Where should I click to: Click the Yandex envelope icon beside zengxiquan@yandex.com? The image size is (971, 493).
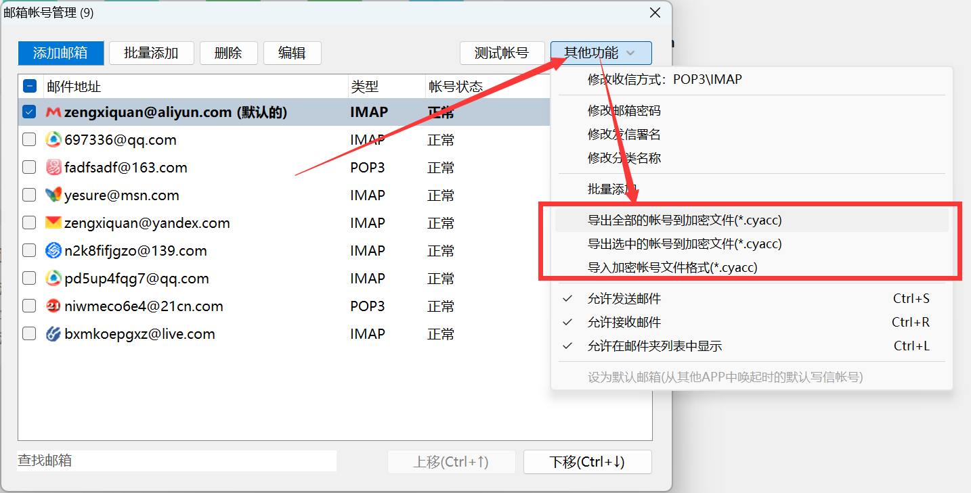[x=53, y=223]
